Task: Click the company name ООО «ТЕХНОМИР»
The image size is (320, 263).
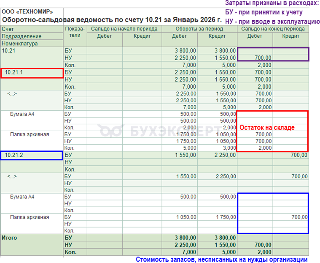Action: (x=27, y=12)
